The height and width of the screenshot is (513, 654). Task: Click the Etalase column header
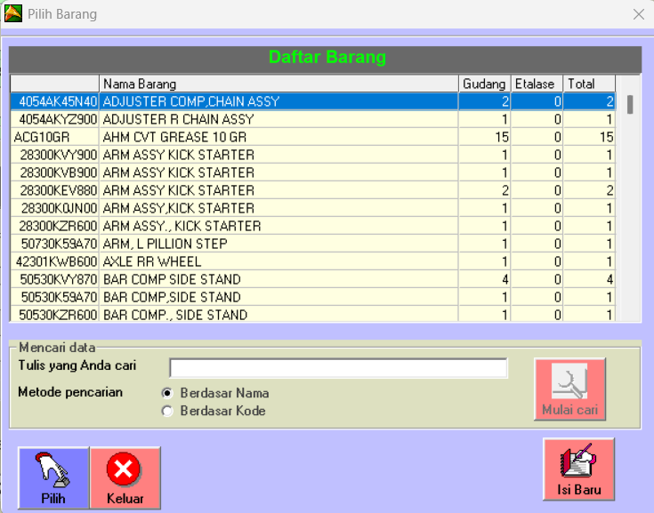[537, 84]
